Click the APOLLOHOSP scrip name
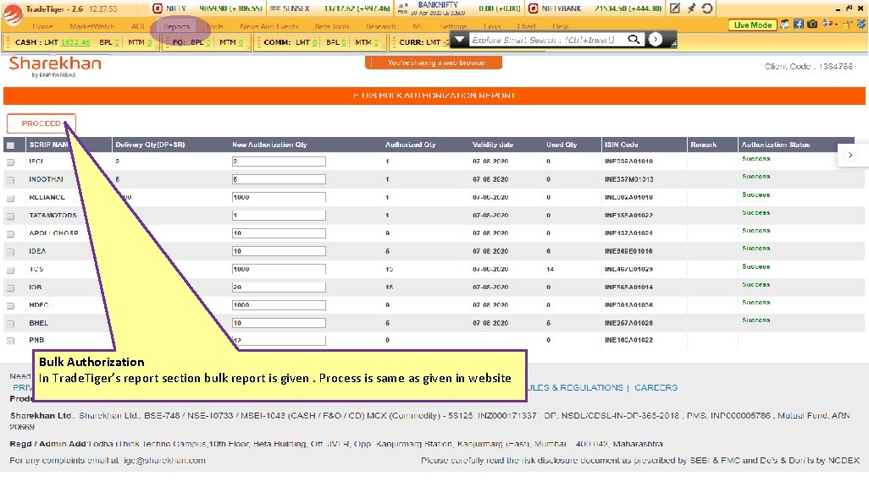 click(x=53, y=233)
